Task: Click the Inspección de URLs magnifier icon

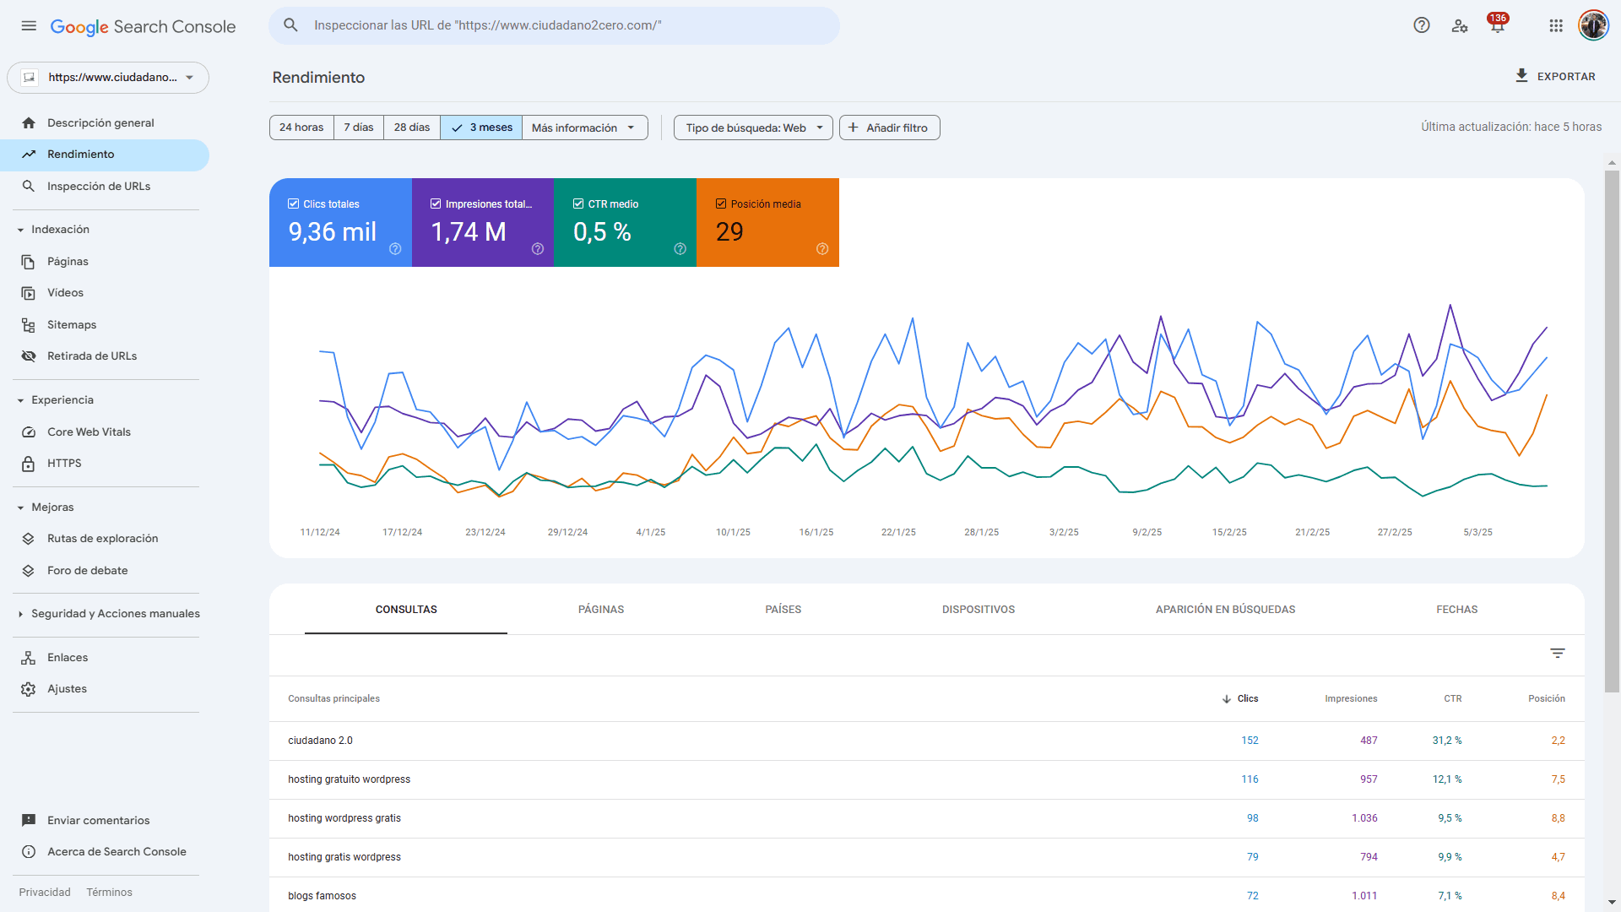Action: [29, 187]
